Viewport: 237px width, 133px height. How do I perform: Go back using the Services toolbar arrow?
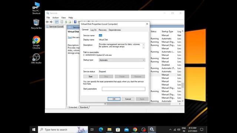click(47, 22)
